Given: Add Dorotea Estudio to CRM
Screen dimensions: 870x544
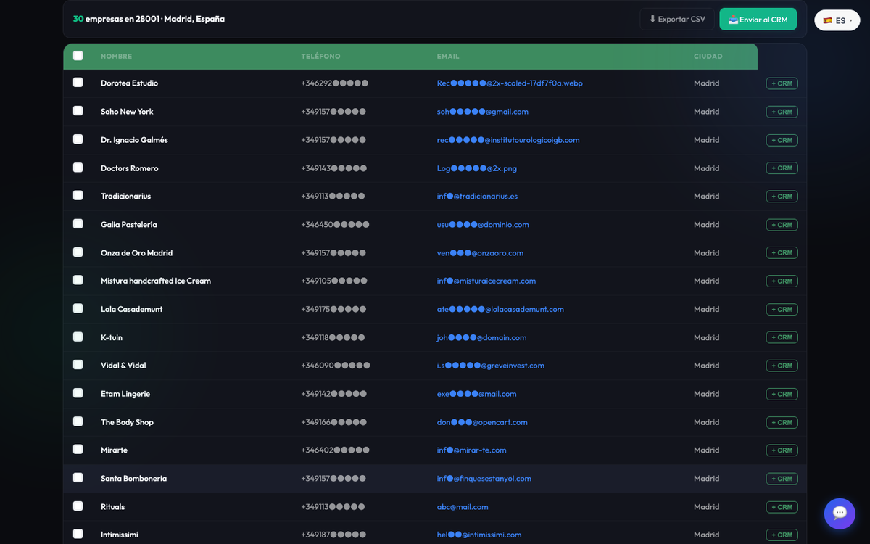Looking at the screenshot, I should (782, 83).
